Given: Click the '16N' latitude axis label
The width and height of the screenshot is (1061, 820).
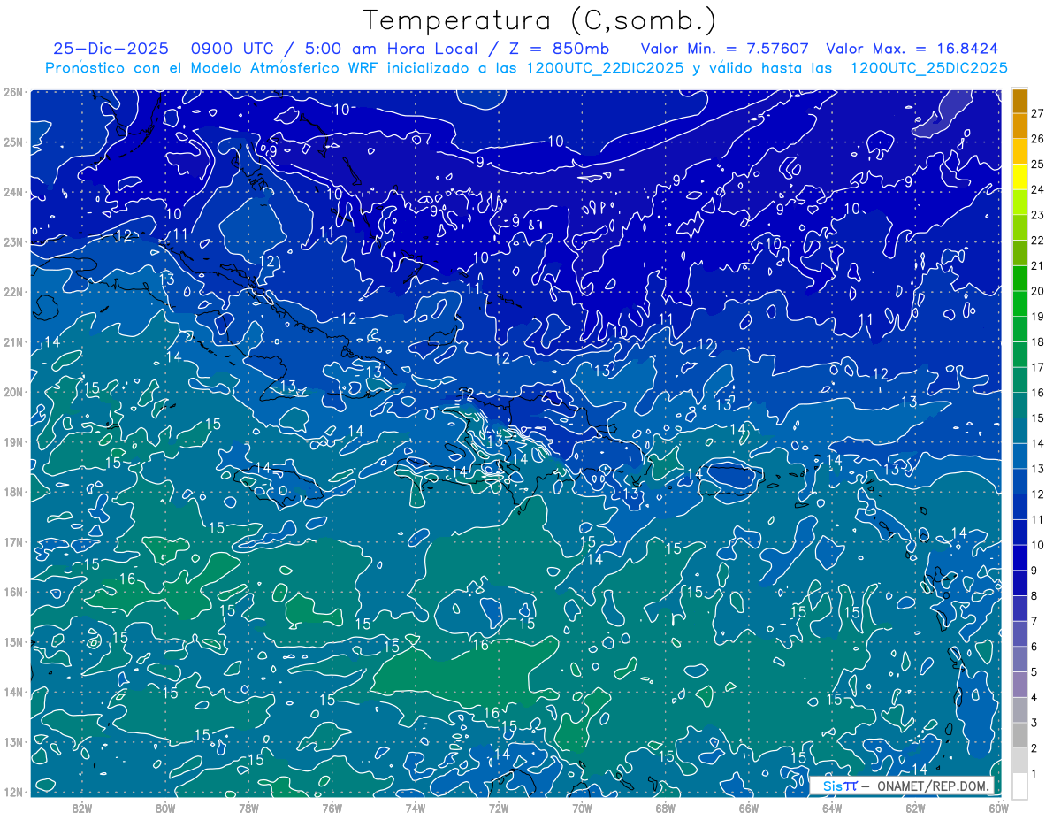Looking at the screenshot, I should (x=12, y=592).
